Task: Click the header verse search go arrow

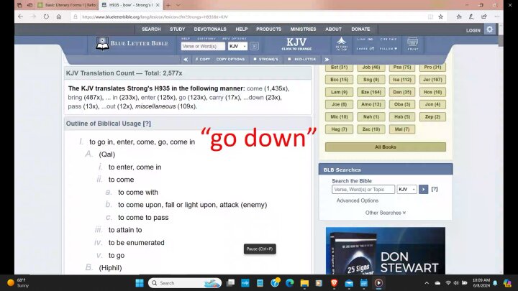Action: (255, 46)
